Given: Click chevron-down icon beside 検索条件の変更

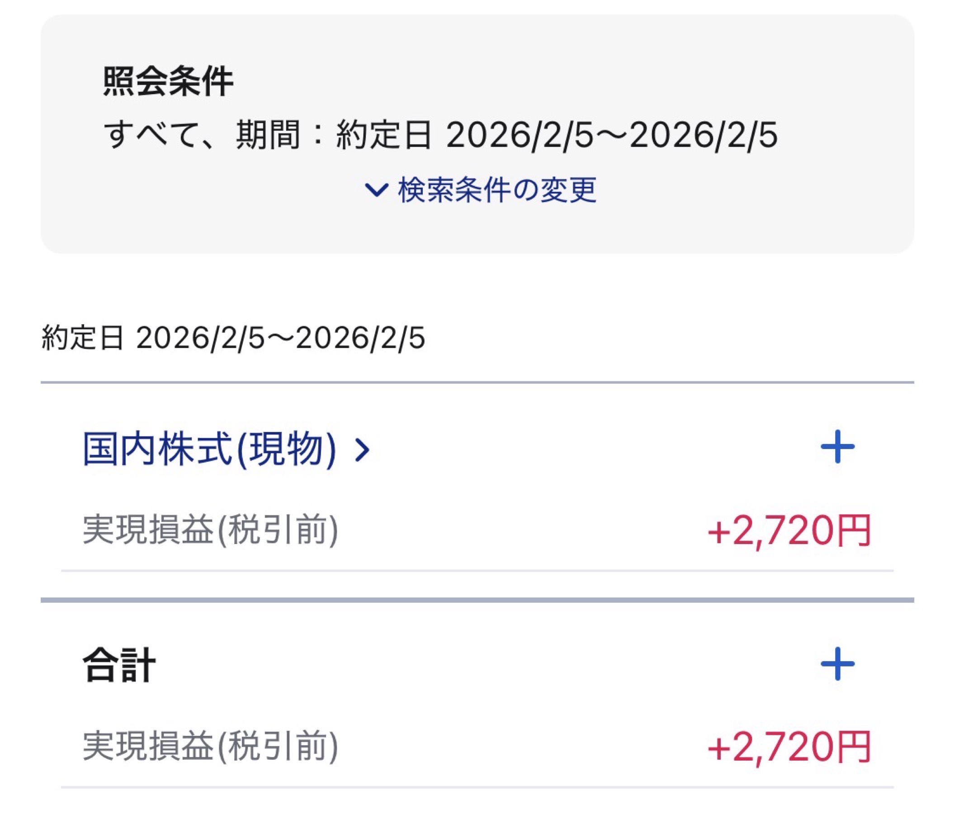Looking at the screenshot, I should pyautogui.click(x=376, y=189).
